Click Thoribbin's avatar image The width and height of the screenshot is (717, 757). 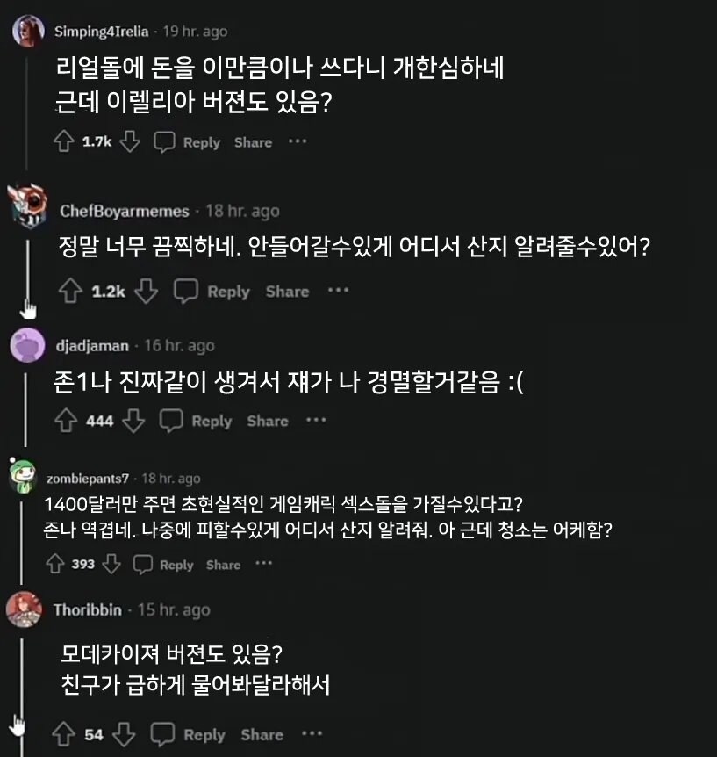coord(25,609)
